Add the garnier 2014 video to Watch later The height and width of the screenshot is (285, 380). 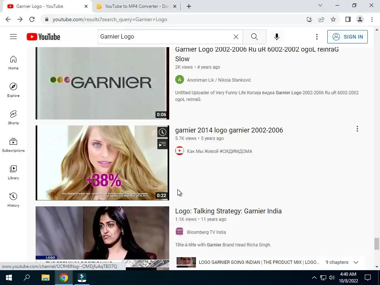click(x=163, y=132)
